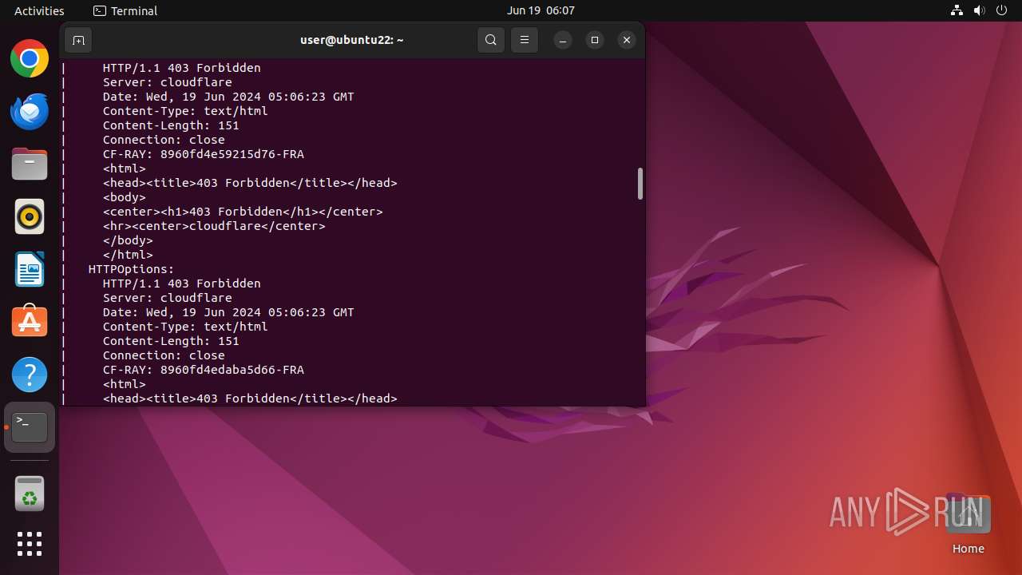Click the </body> line in terminal output
This screenshot has width=1022, height=575.
(128, 240)
